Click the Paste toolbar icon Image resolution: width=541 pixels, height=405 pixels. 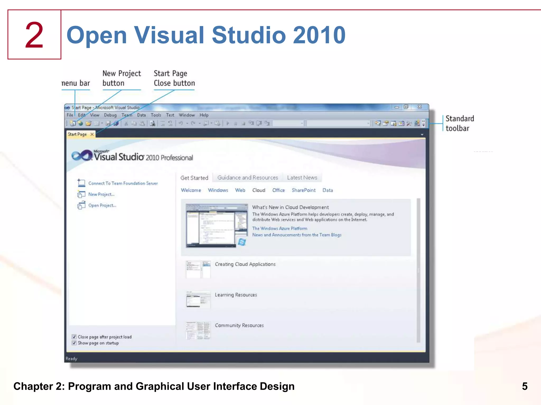click(142, 123)
